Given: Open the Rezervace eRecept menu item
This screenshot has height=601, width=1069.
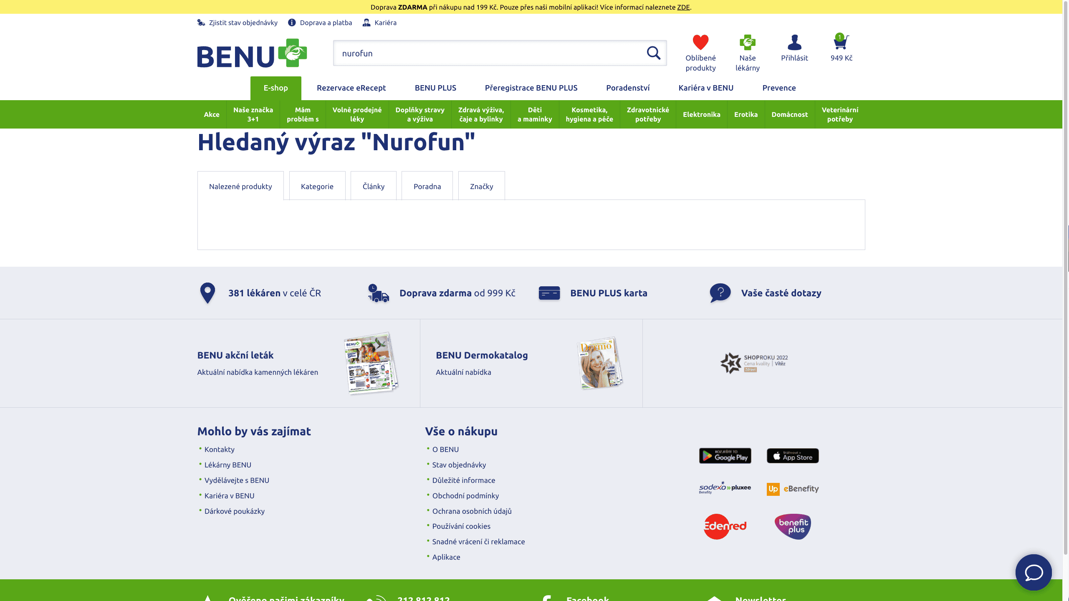Looking at the screenshot, I should point(351,88).
